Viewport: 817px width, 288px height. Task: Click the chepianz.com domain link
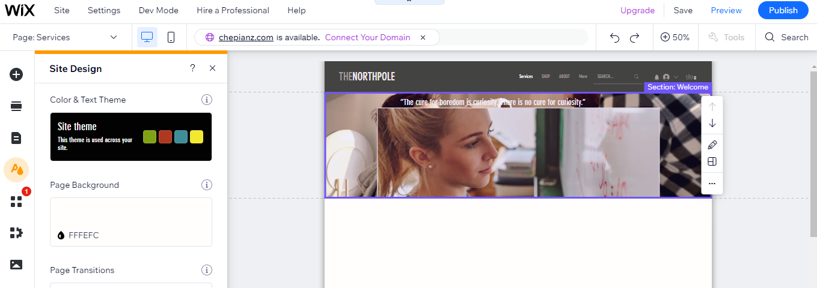tap(246, 37)
